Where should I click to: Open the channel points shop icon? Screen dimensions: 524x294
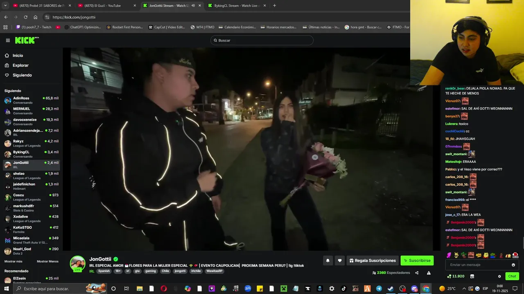[472, 276]
